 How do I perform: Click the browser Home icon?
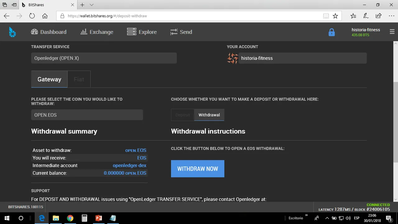[x=45, y=16]
